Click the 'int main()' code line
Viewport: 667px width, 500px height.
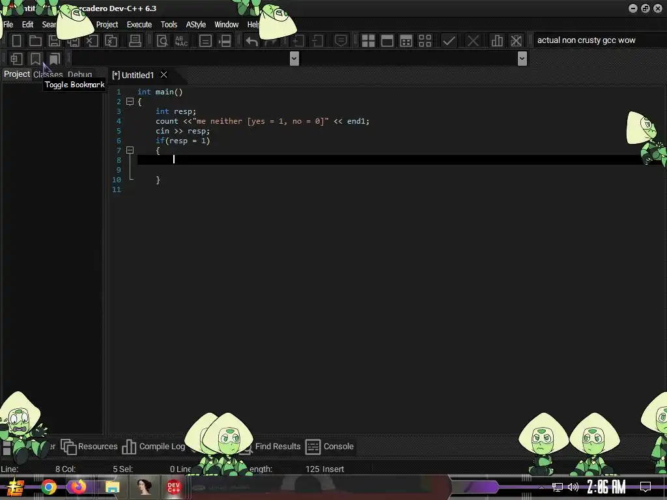click(160, 92)
